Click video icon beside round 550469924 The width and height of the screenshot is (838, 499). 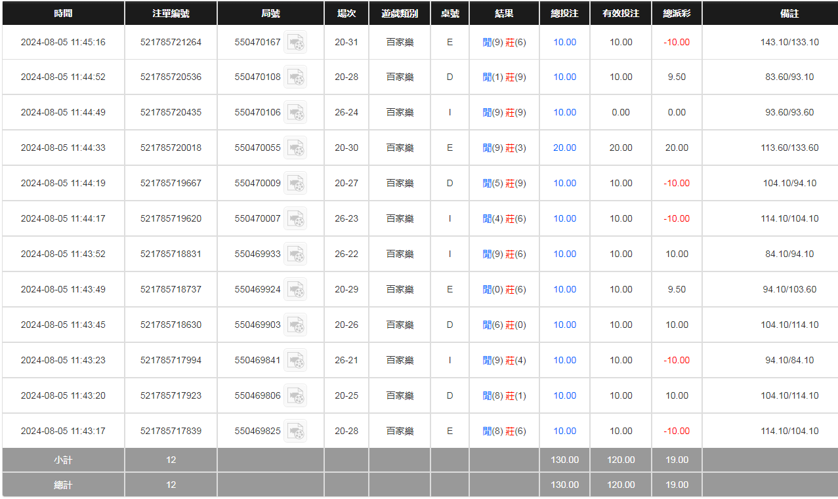[295, 290]
